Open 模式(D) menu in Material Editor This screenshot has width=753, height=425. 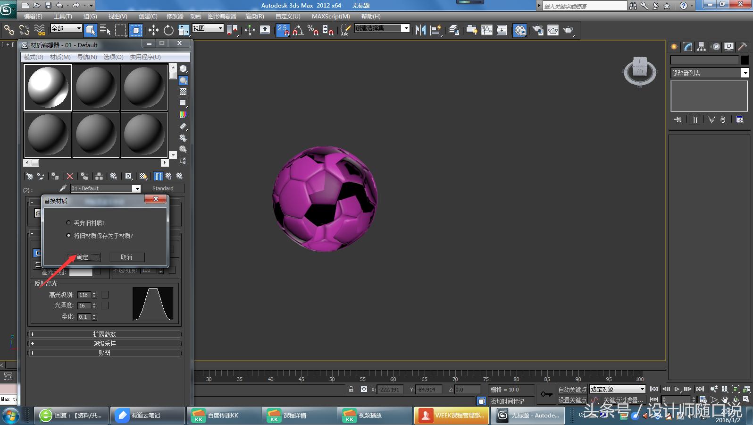[x=33, y=57]
